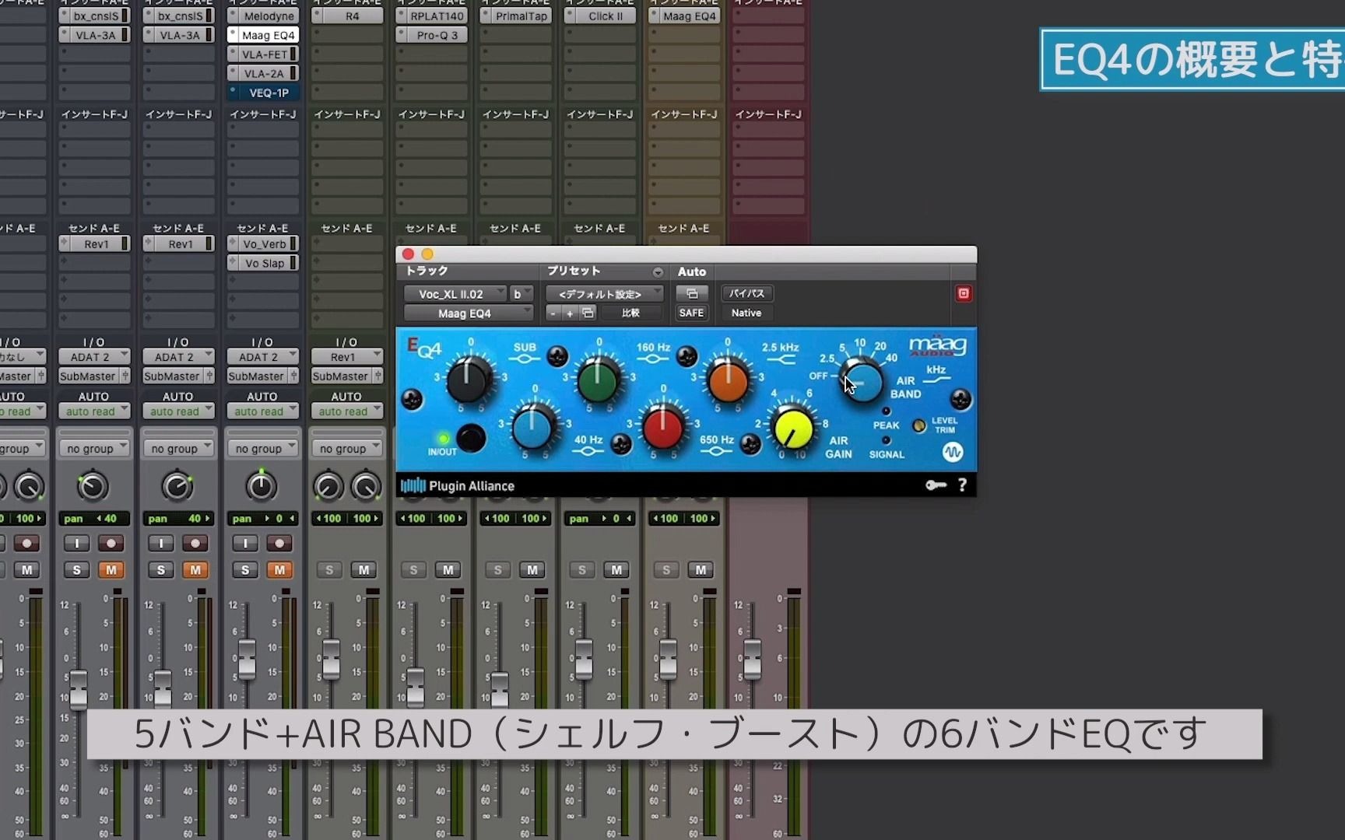Open the Melodyne insert
Screen dimensions: 1345x840
263,16
